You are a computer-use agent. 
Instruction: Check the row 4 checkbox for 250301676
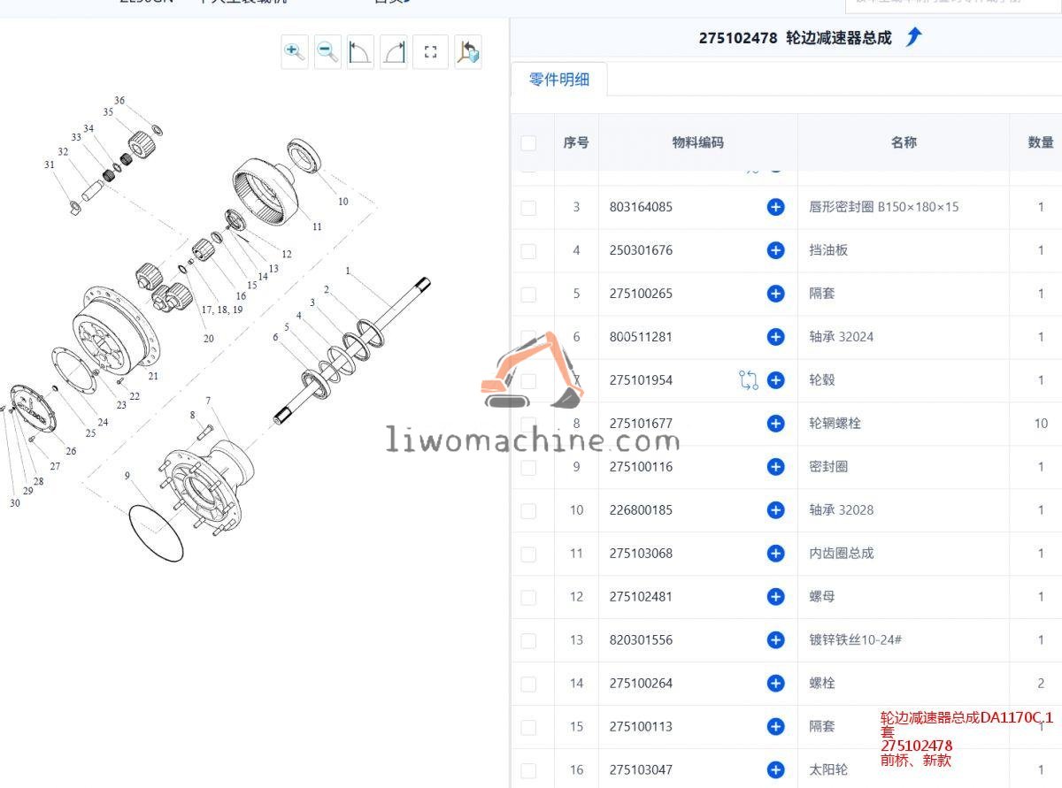click(528, 251)
